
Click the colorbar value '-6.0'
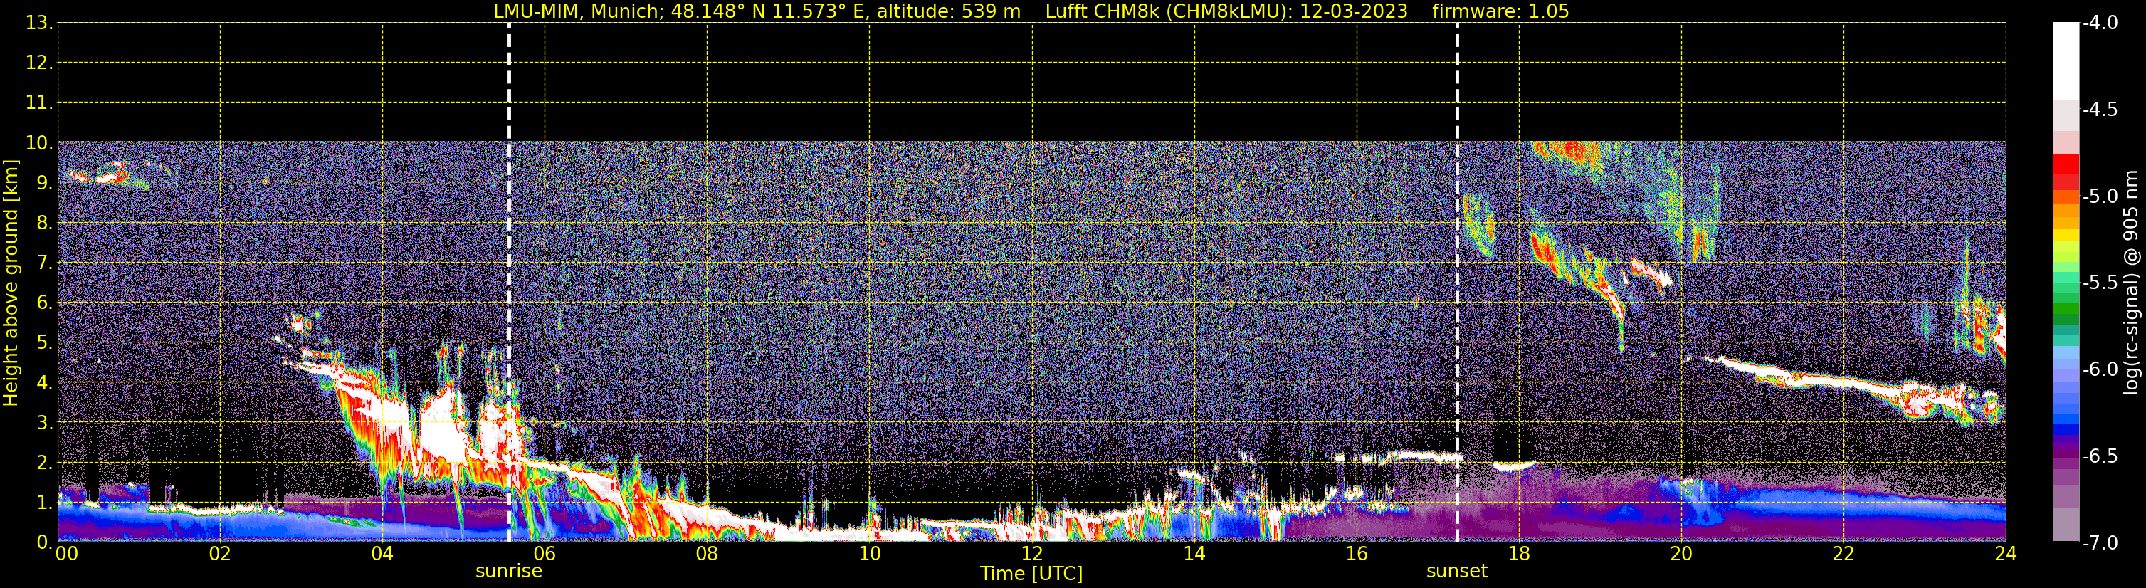(x=2099, y=369)
